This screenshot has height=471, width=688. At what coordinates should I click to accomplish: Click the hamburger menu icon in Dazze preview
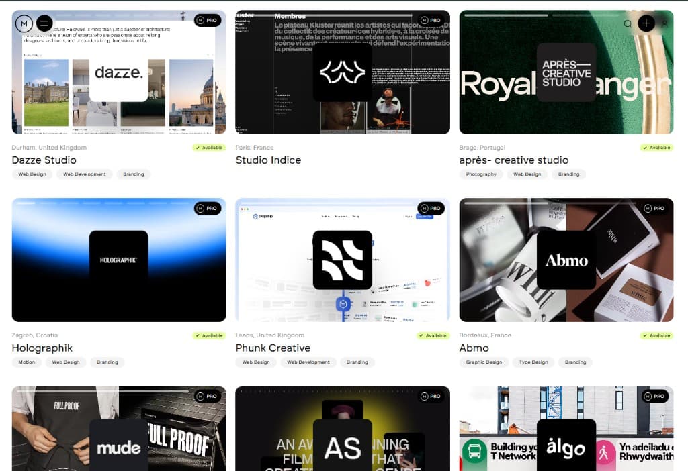[44, 23]
